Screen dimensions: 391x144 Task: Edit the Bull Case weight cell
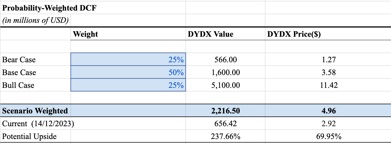click(128, 85)
